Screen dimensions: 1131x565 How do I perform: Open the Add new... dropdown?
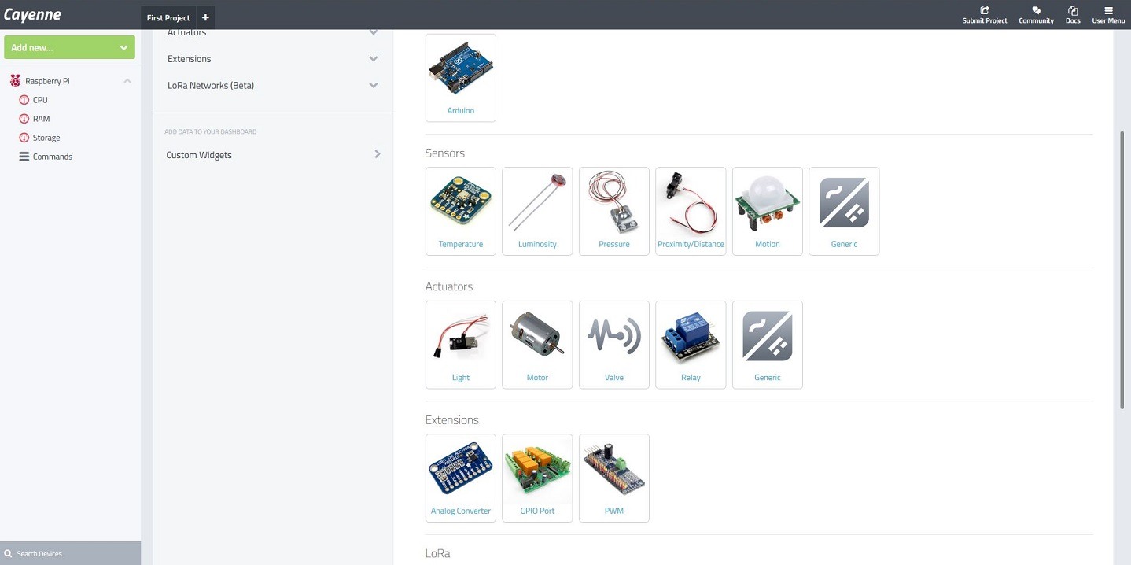69,47
